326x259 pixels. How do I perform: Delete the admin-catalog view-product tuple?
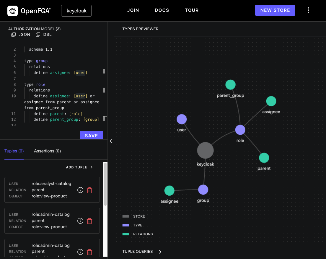tap(89, 221)
